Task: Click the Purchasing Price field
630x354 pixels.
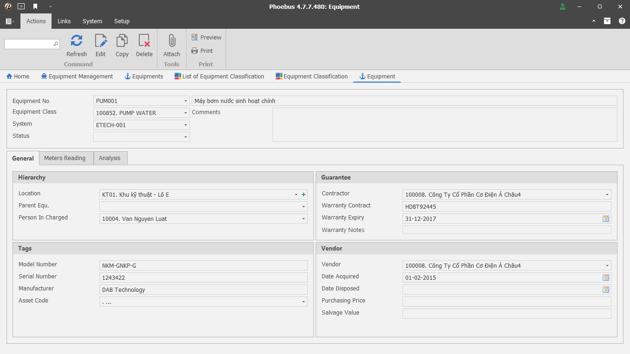Action: click(507, 302)
